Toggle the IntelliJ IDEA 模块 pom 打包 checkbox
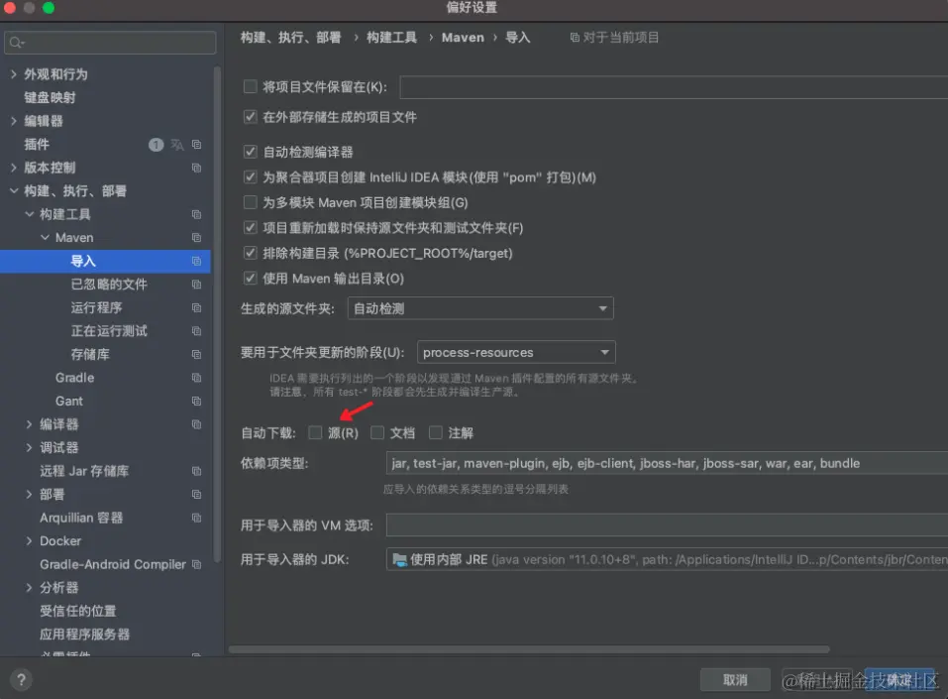Viewport: 948px width, 699px height. tap(250, 177)
